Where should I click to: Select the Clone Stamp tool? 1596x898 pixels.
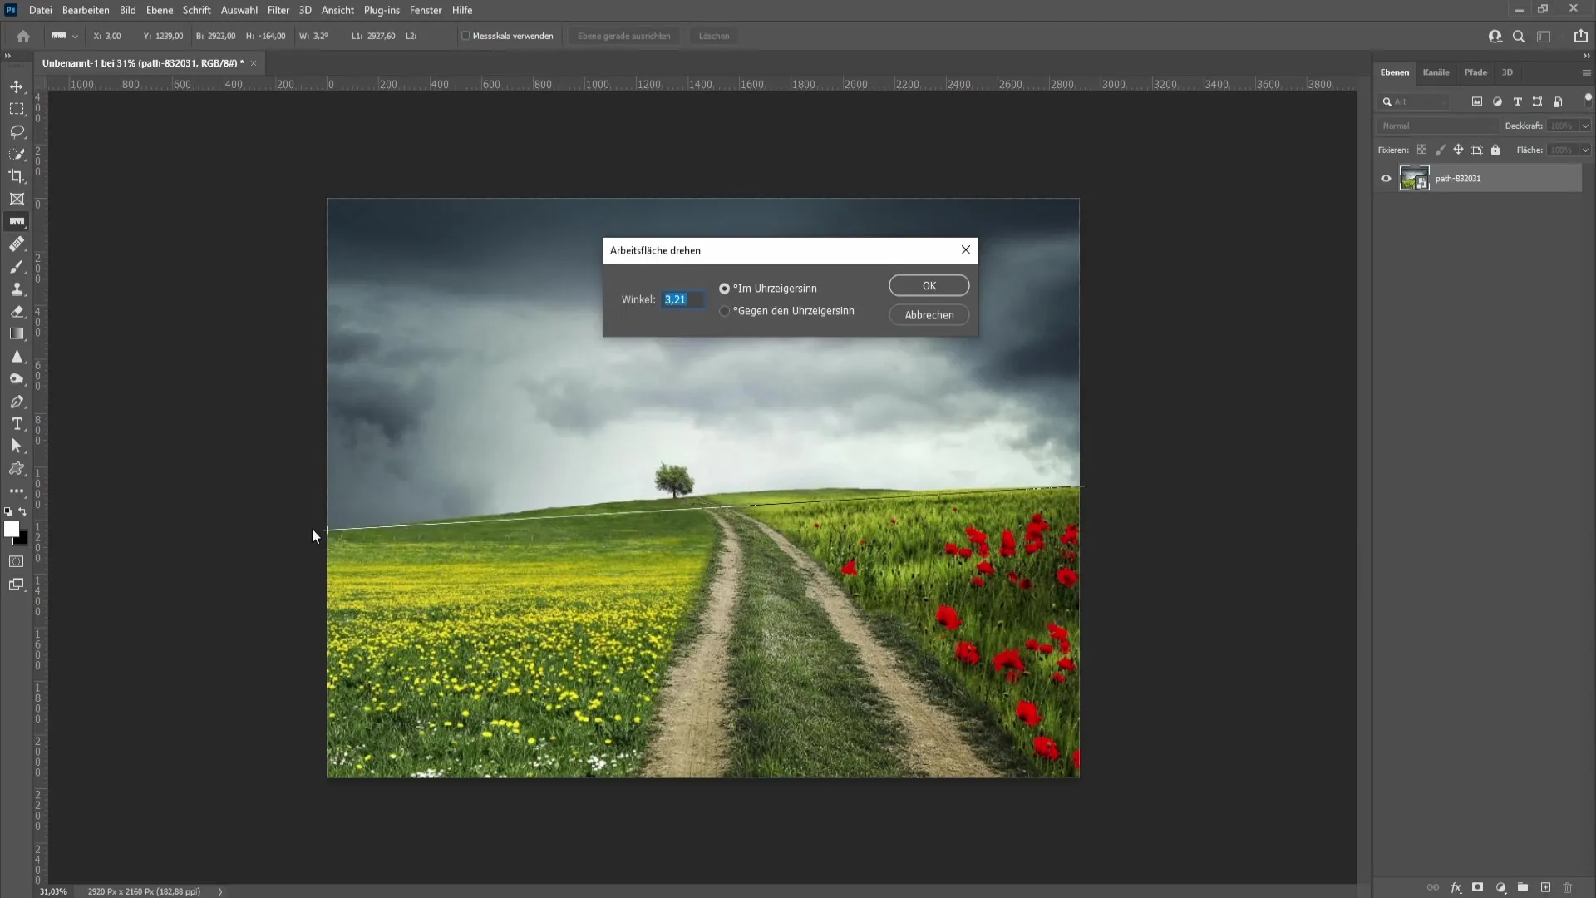17,289
